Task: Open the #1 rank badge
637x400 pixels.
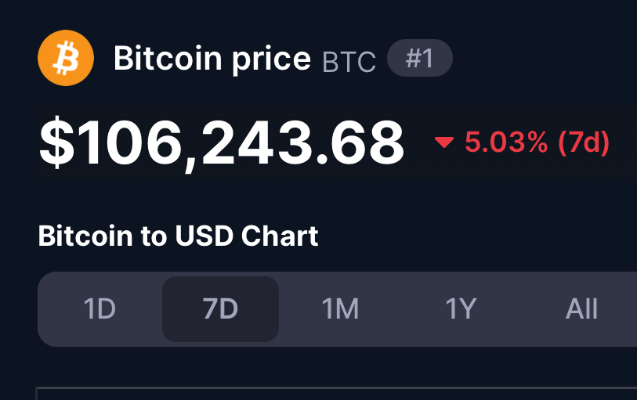Action: pos(420,58)
